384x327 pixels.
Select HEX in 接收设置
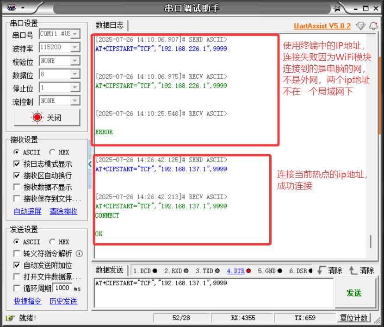click(59, 152)
